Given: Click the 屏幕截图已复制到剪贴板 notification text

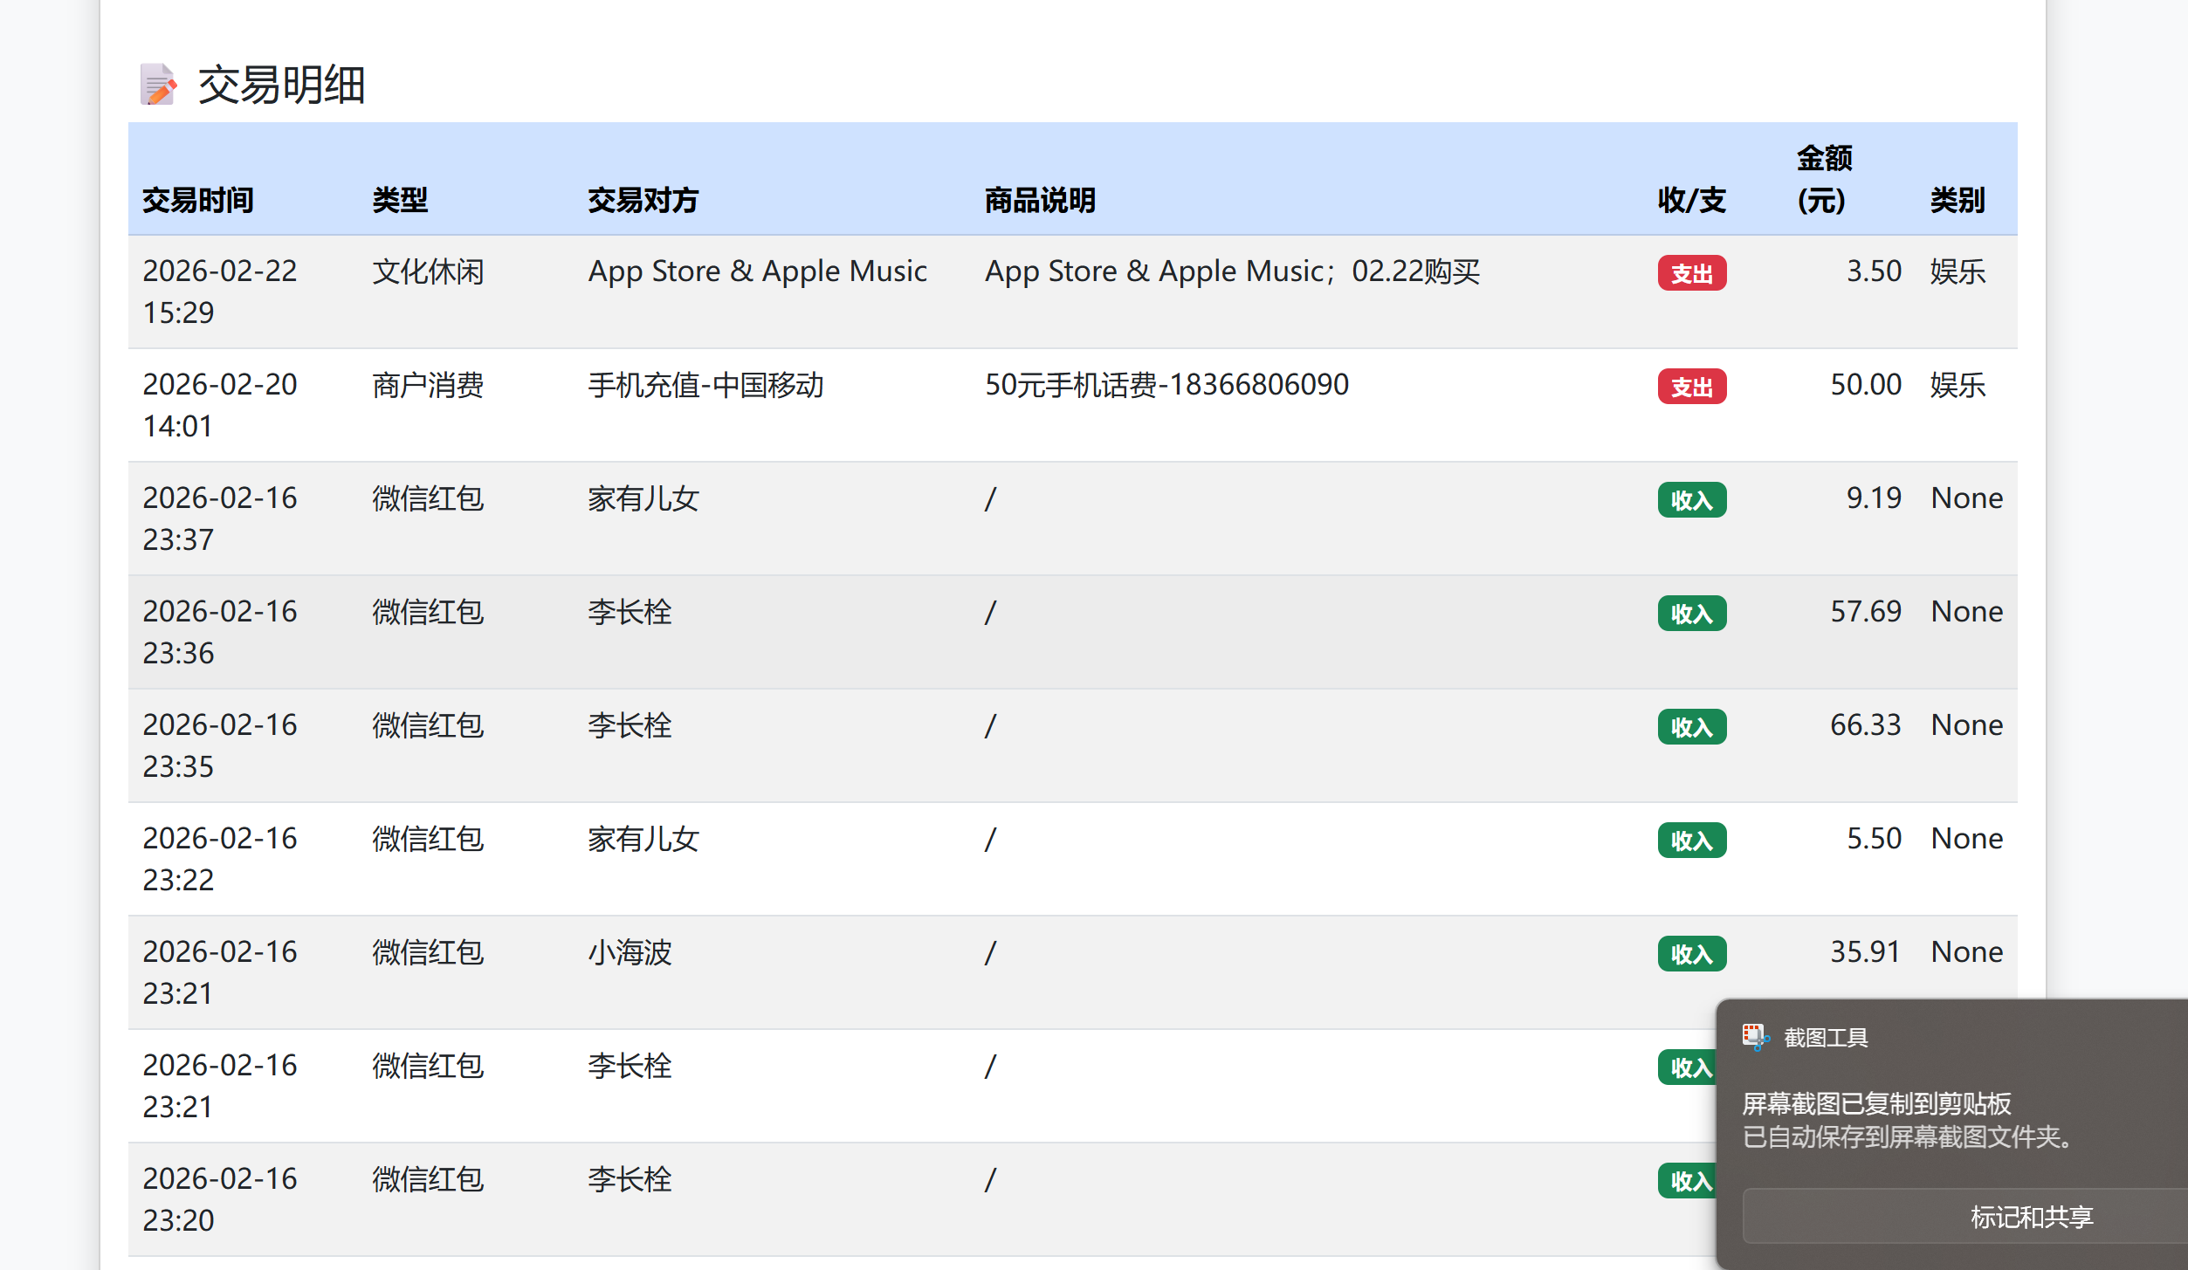Looking at the screenshot, I should (x=1876, y=1103).
